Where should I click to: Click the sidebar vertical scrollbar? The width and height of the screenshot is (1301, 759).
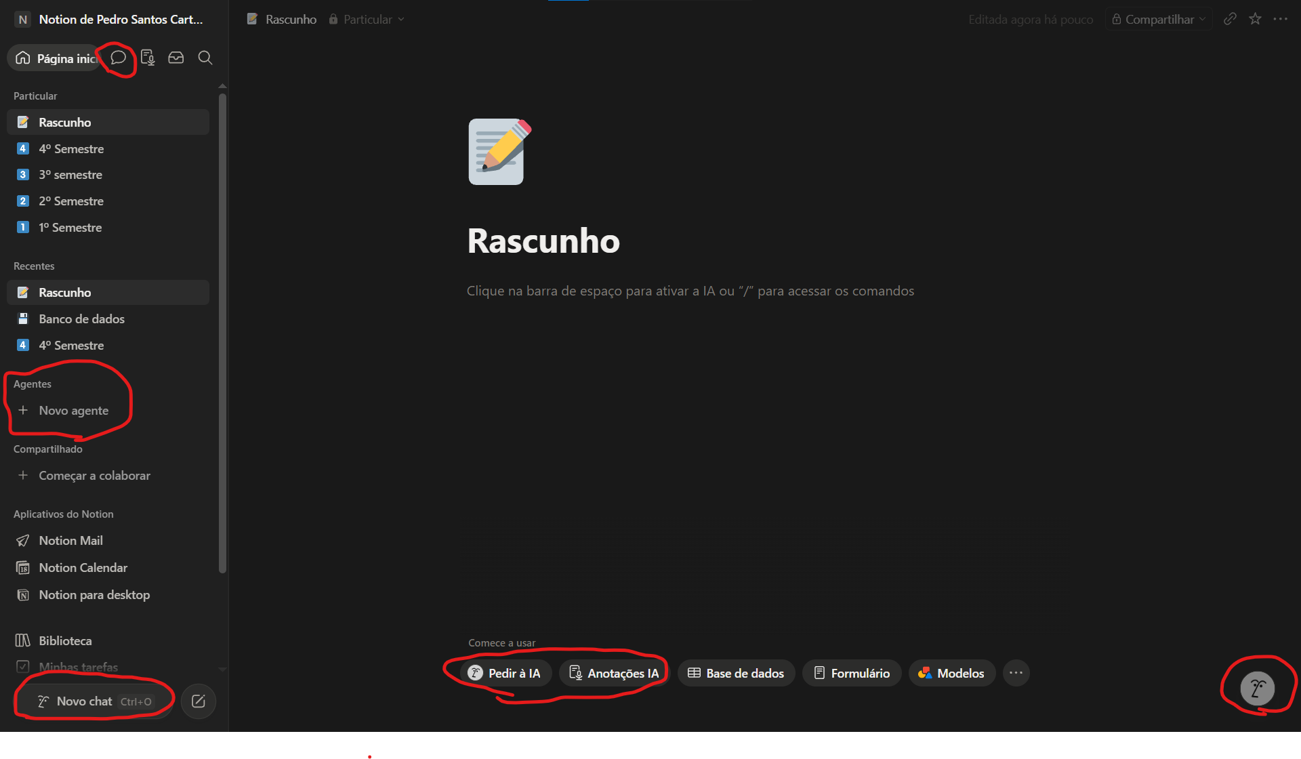[x=222, y=332]
